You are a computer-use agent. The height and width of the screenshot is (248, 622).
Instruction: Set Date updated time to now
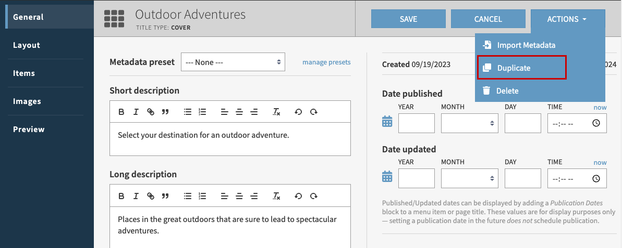pyautogui.click(x=600, y=162)
